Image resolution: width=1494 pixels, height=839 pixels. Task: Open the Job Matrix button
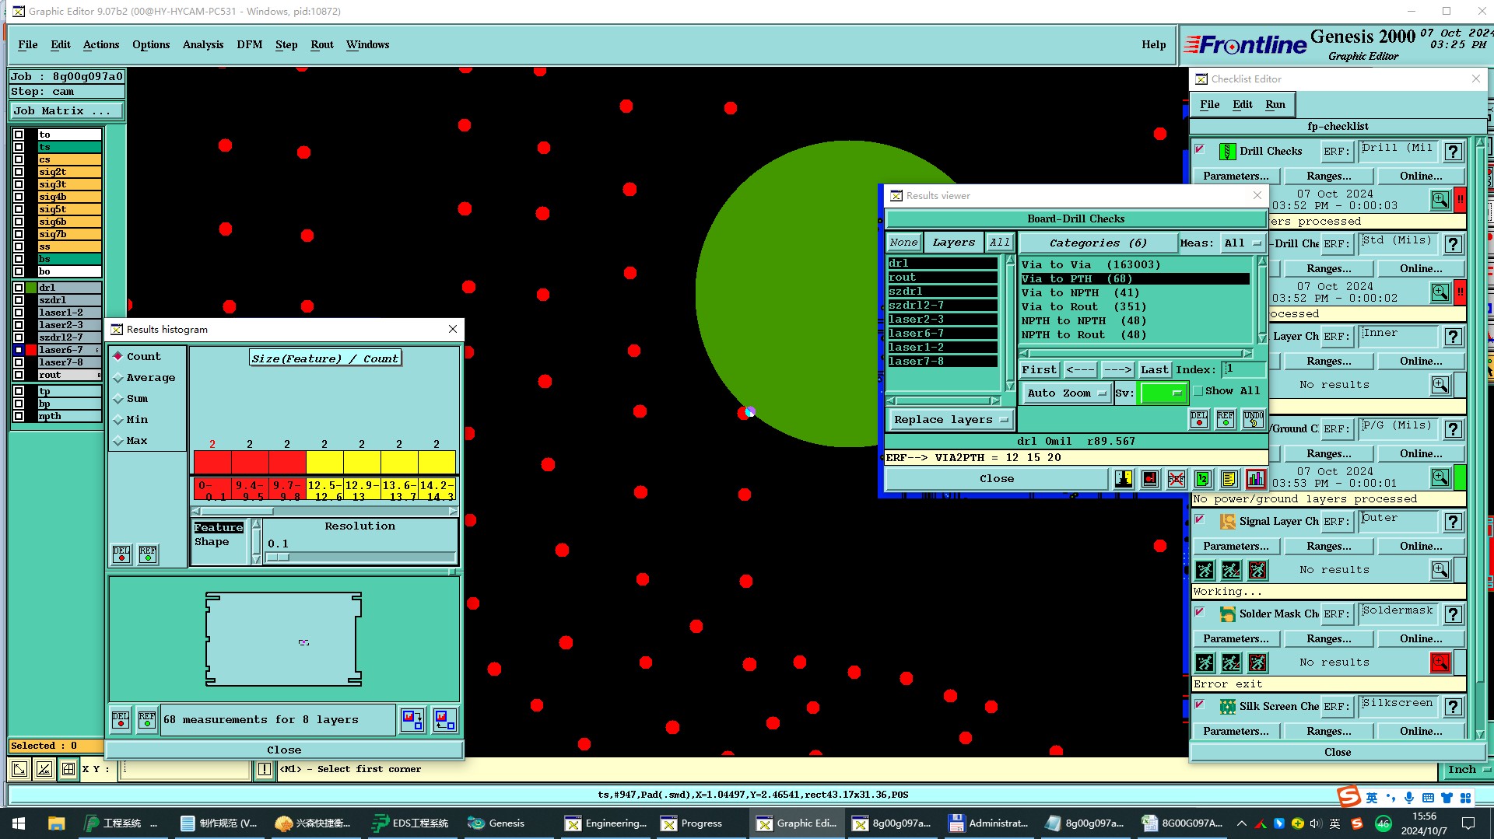point(66,111)
